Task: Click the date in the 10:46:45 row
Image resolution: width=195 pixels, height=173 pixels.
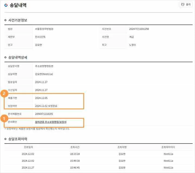Action: click(x=28, y=168)
